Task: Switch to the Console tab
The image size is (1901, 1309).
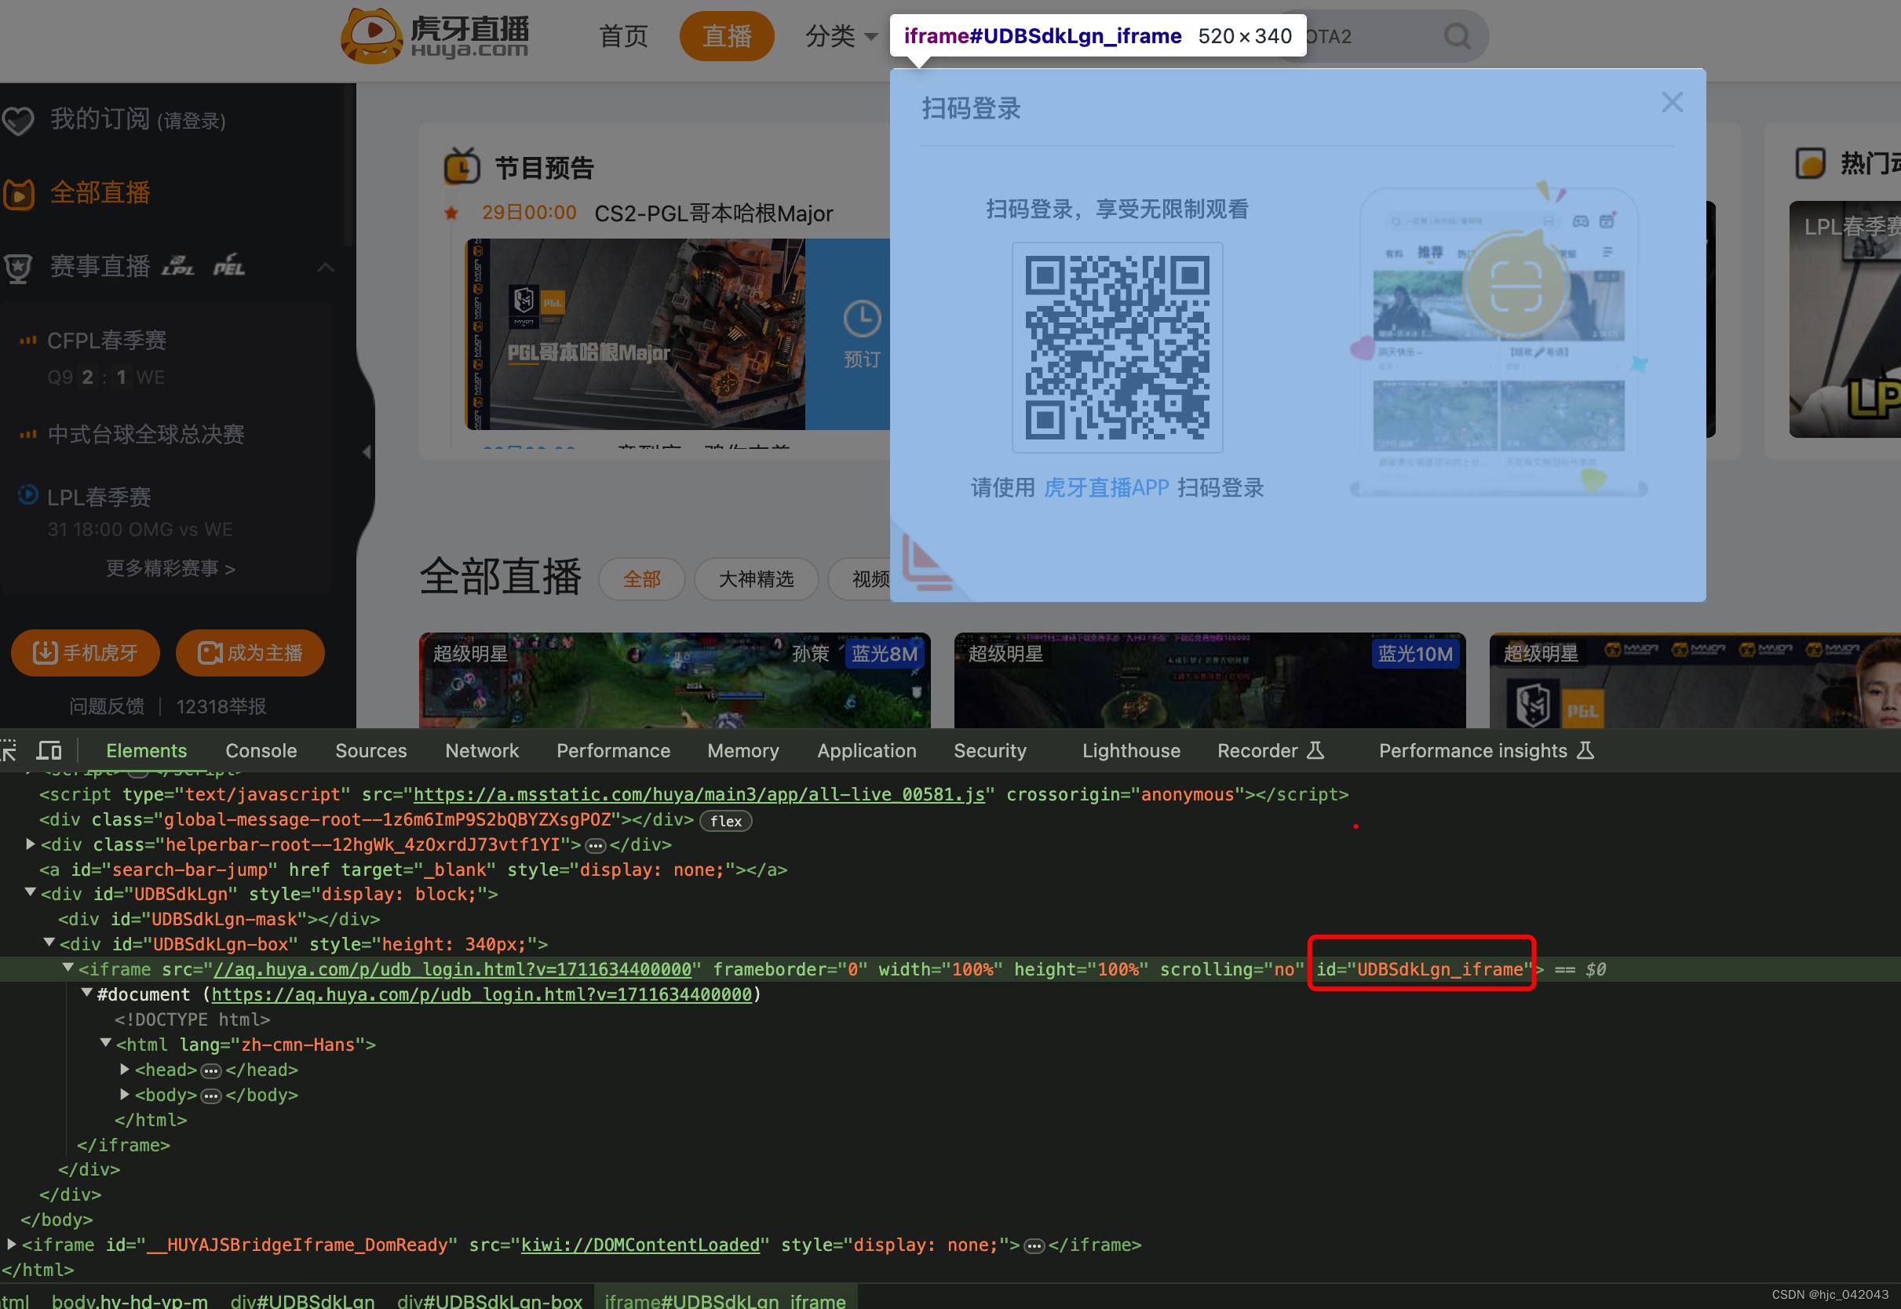Action: click(x=261, y=750)
